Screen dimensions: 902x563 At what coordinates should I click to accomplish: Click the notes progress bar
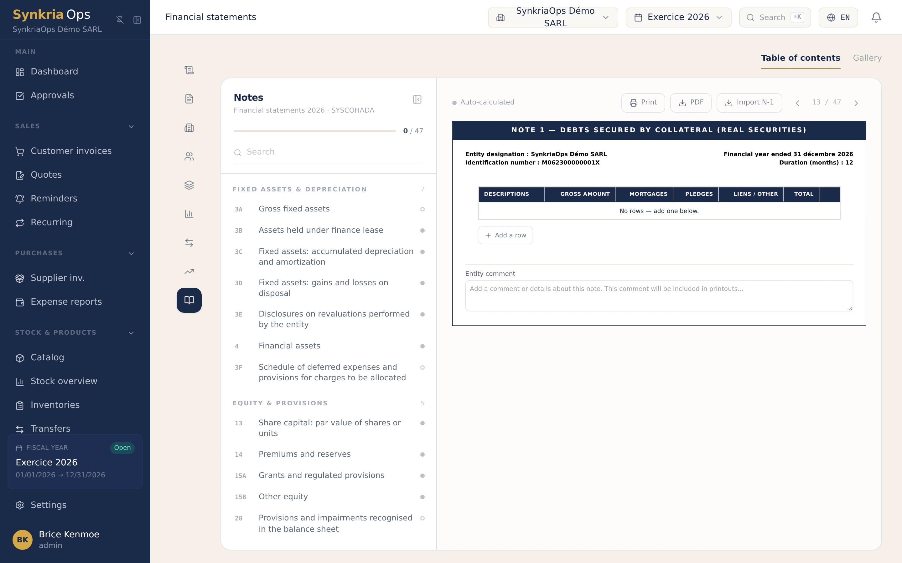314,131
